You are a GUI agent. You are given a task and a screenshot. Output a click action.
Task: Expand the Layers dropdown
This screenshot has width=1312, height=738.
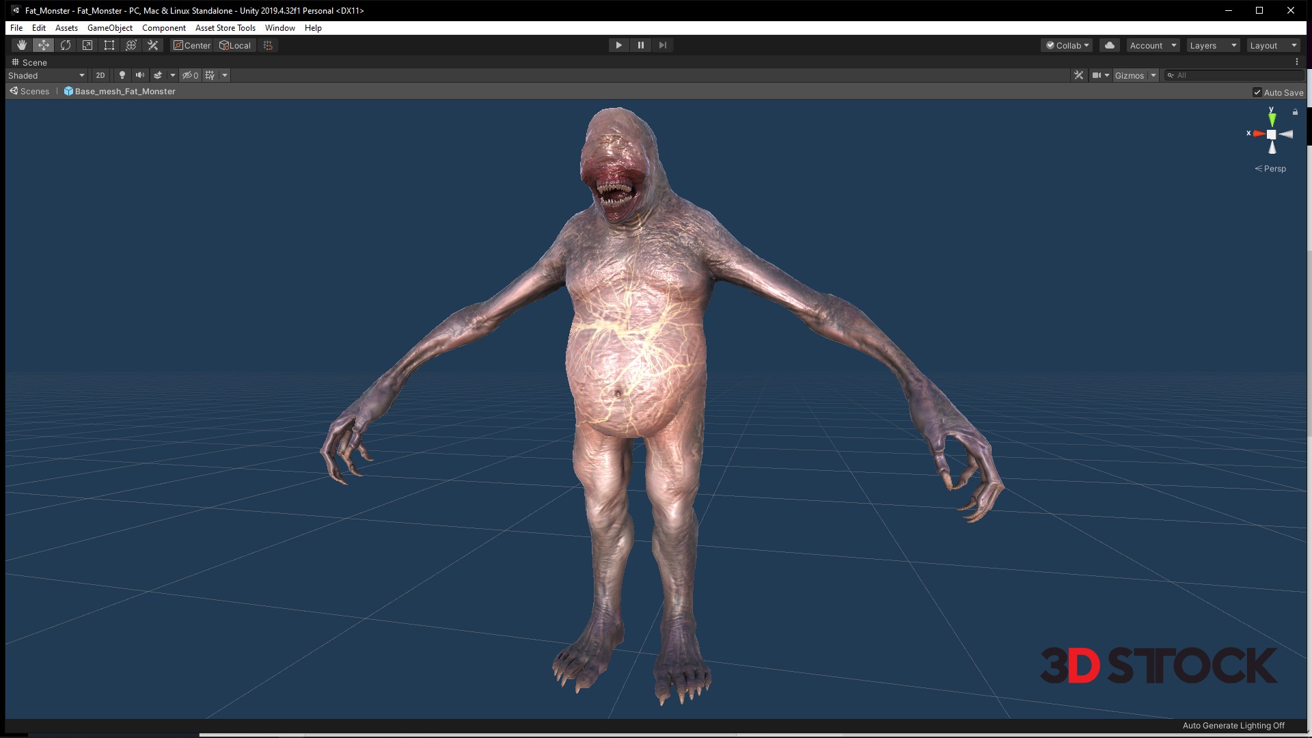[x=1213, y=45]
